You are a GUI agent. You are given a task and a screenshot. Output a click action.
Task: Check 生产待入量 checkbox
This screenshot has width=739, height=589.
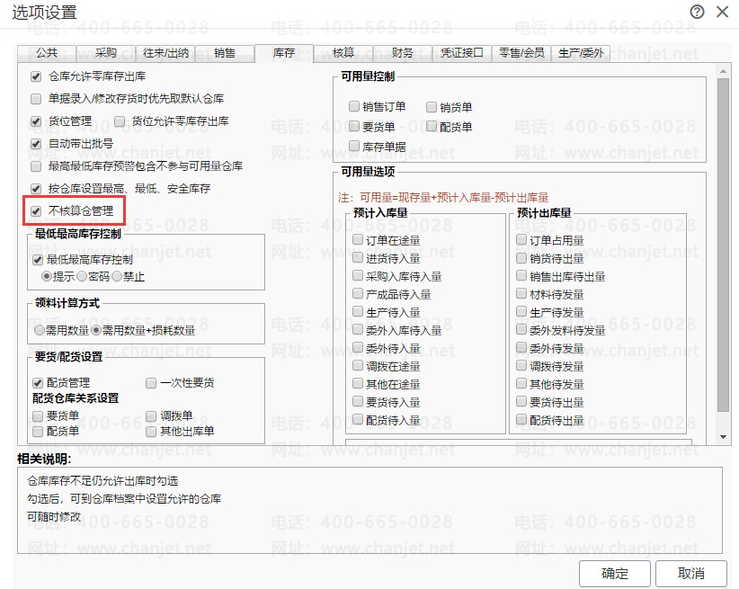coord(358,312)
